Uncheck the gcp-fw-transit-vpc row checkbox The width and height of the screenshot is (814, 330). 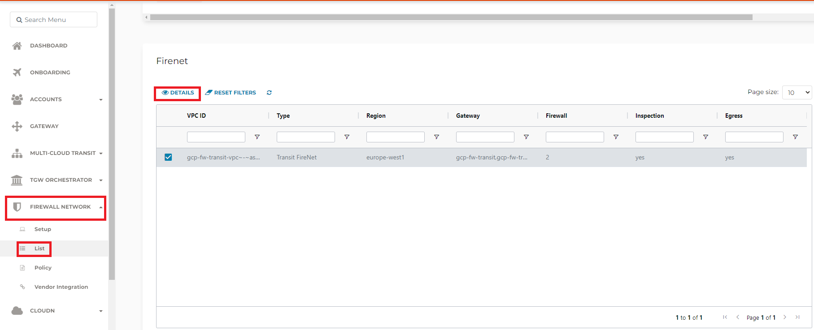[x=168, y=157]
